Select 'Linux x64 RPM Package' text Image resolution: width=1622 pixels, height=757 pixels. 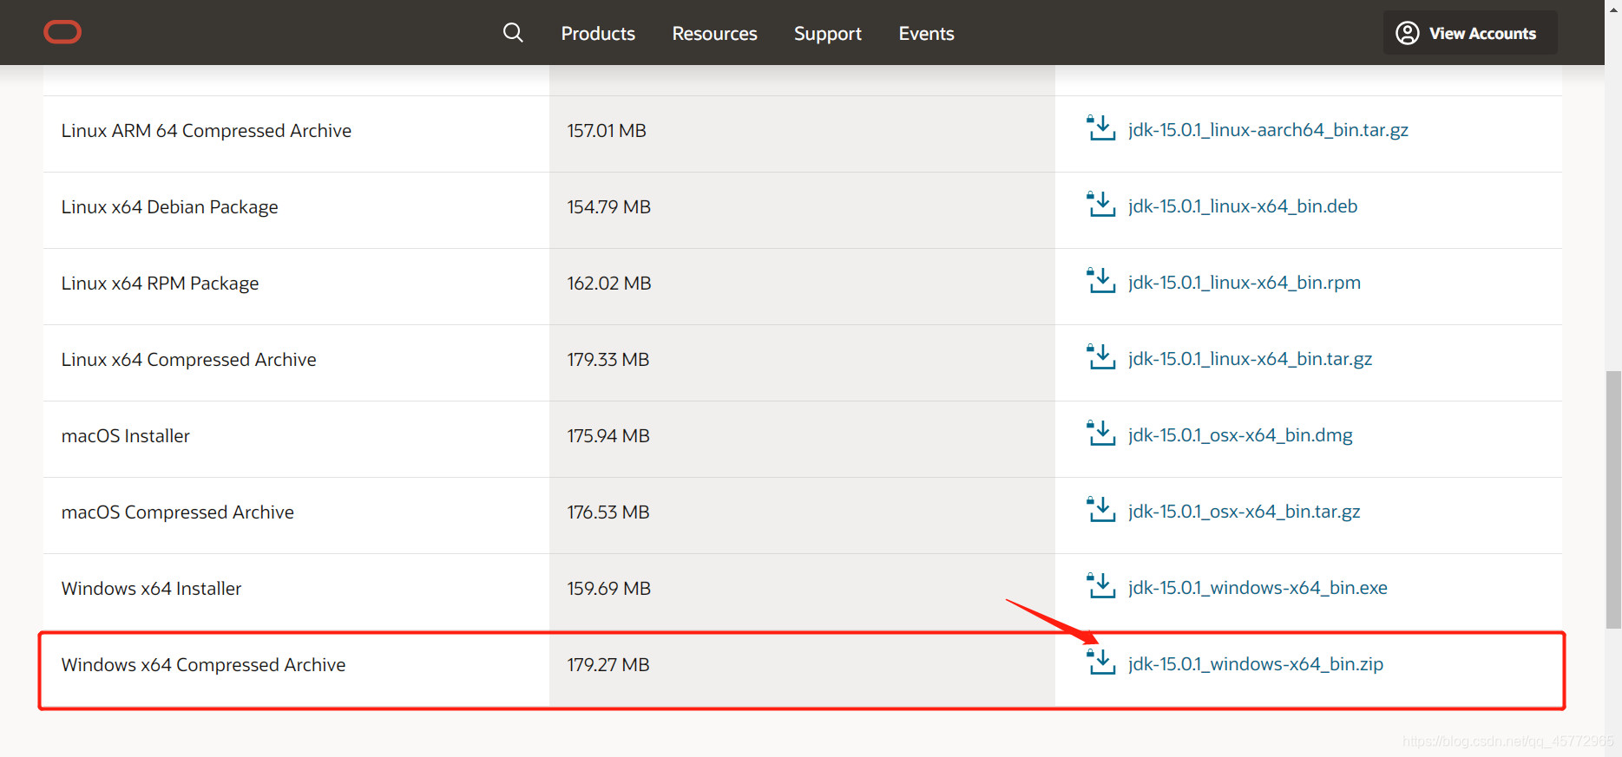(160, 284)
